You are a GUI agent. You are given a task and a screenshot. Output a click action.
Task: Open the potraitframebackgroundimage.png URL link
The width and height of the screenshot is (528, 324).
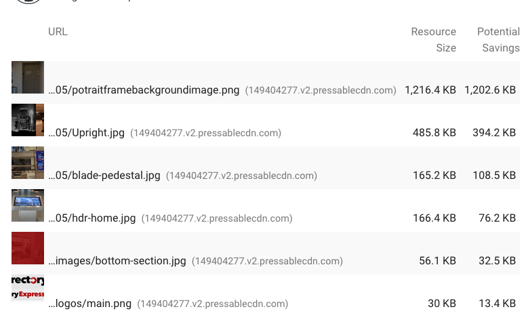[x=144, y=90]
